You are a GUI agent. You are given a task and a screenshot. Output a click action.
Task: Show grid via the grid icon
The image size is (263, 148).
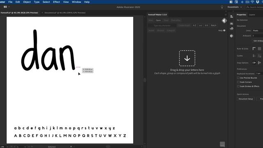click(259, 49)
